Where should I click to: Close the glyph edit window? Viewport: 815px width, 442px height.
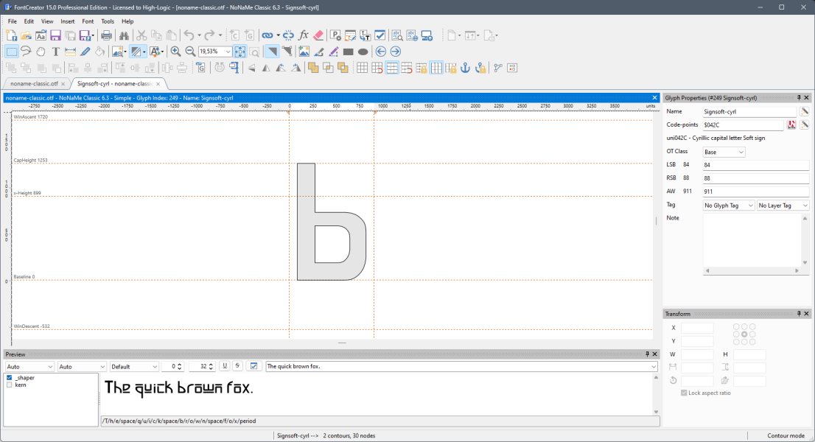pos(655,98)
